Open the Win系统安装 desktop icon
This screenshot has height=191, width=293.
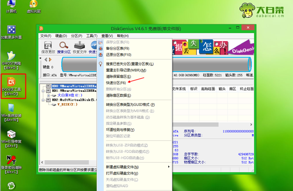tap(11, 112)
